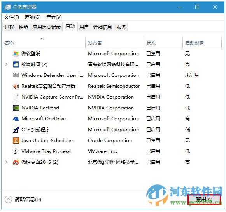Select the VMware Tray Process entry name
The image size is (226, 212).
46,151
